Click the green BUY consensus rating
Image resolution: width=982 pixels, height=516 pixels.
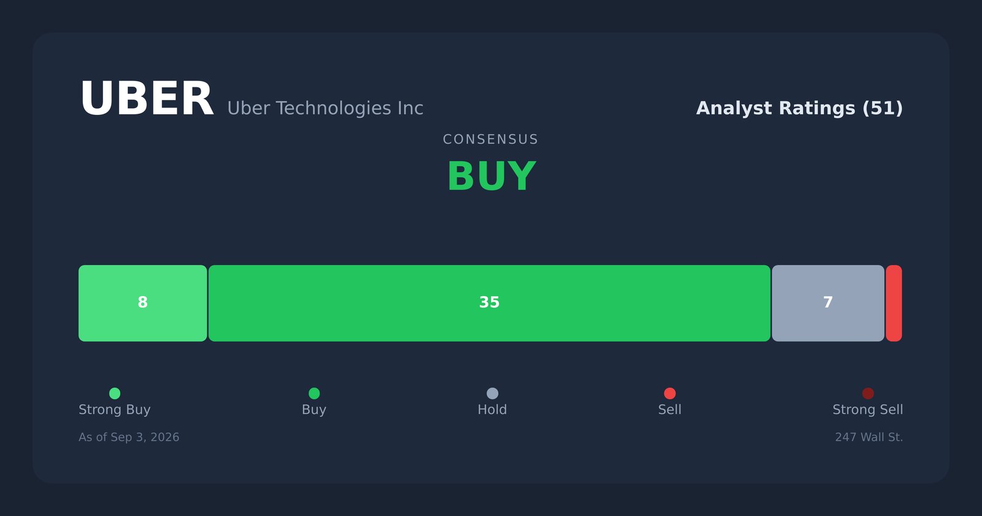click(x=491, y=177)
